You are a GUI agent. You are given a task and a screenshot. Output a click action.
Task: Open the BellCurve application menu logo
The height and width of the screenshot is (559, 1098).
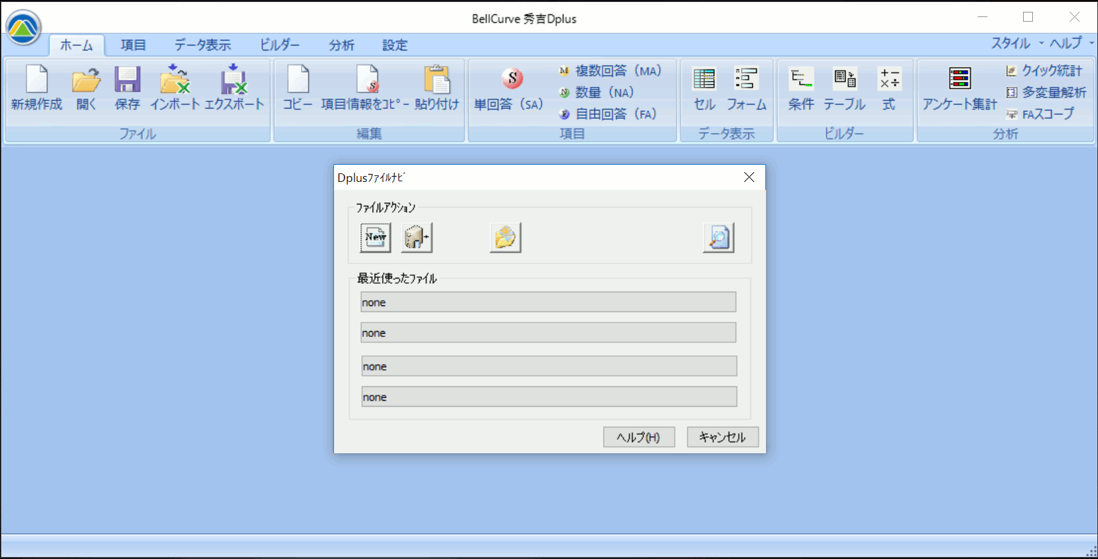(x=24, y=28)
